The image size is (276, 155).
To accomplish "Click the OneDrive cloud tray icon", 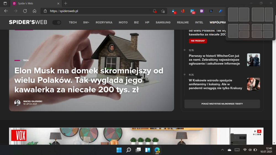I will (229, 150).
